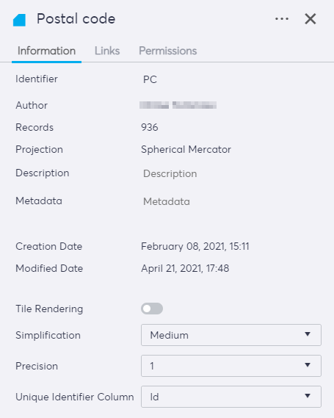Open the Unique Identifier Column dropdown
The image size is (334, 418).
pyautogui.click(x=231, y=397)
